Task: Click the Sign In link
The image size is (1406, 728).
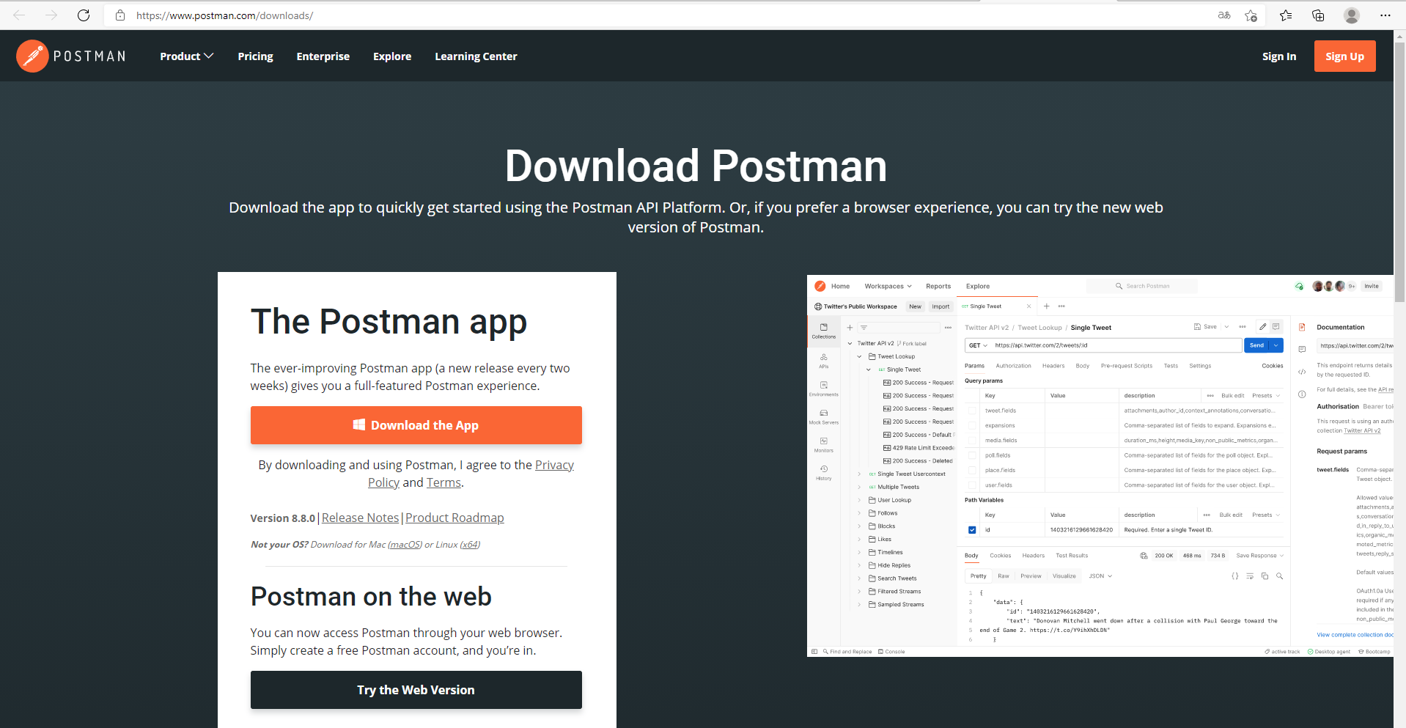Action: click(x=1279, y=56)
